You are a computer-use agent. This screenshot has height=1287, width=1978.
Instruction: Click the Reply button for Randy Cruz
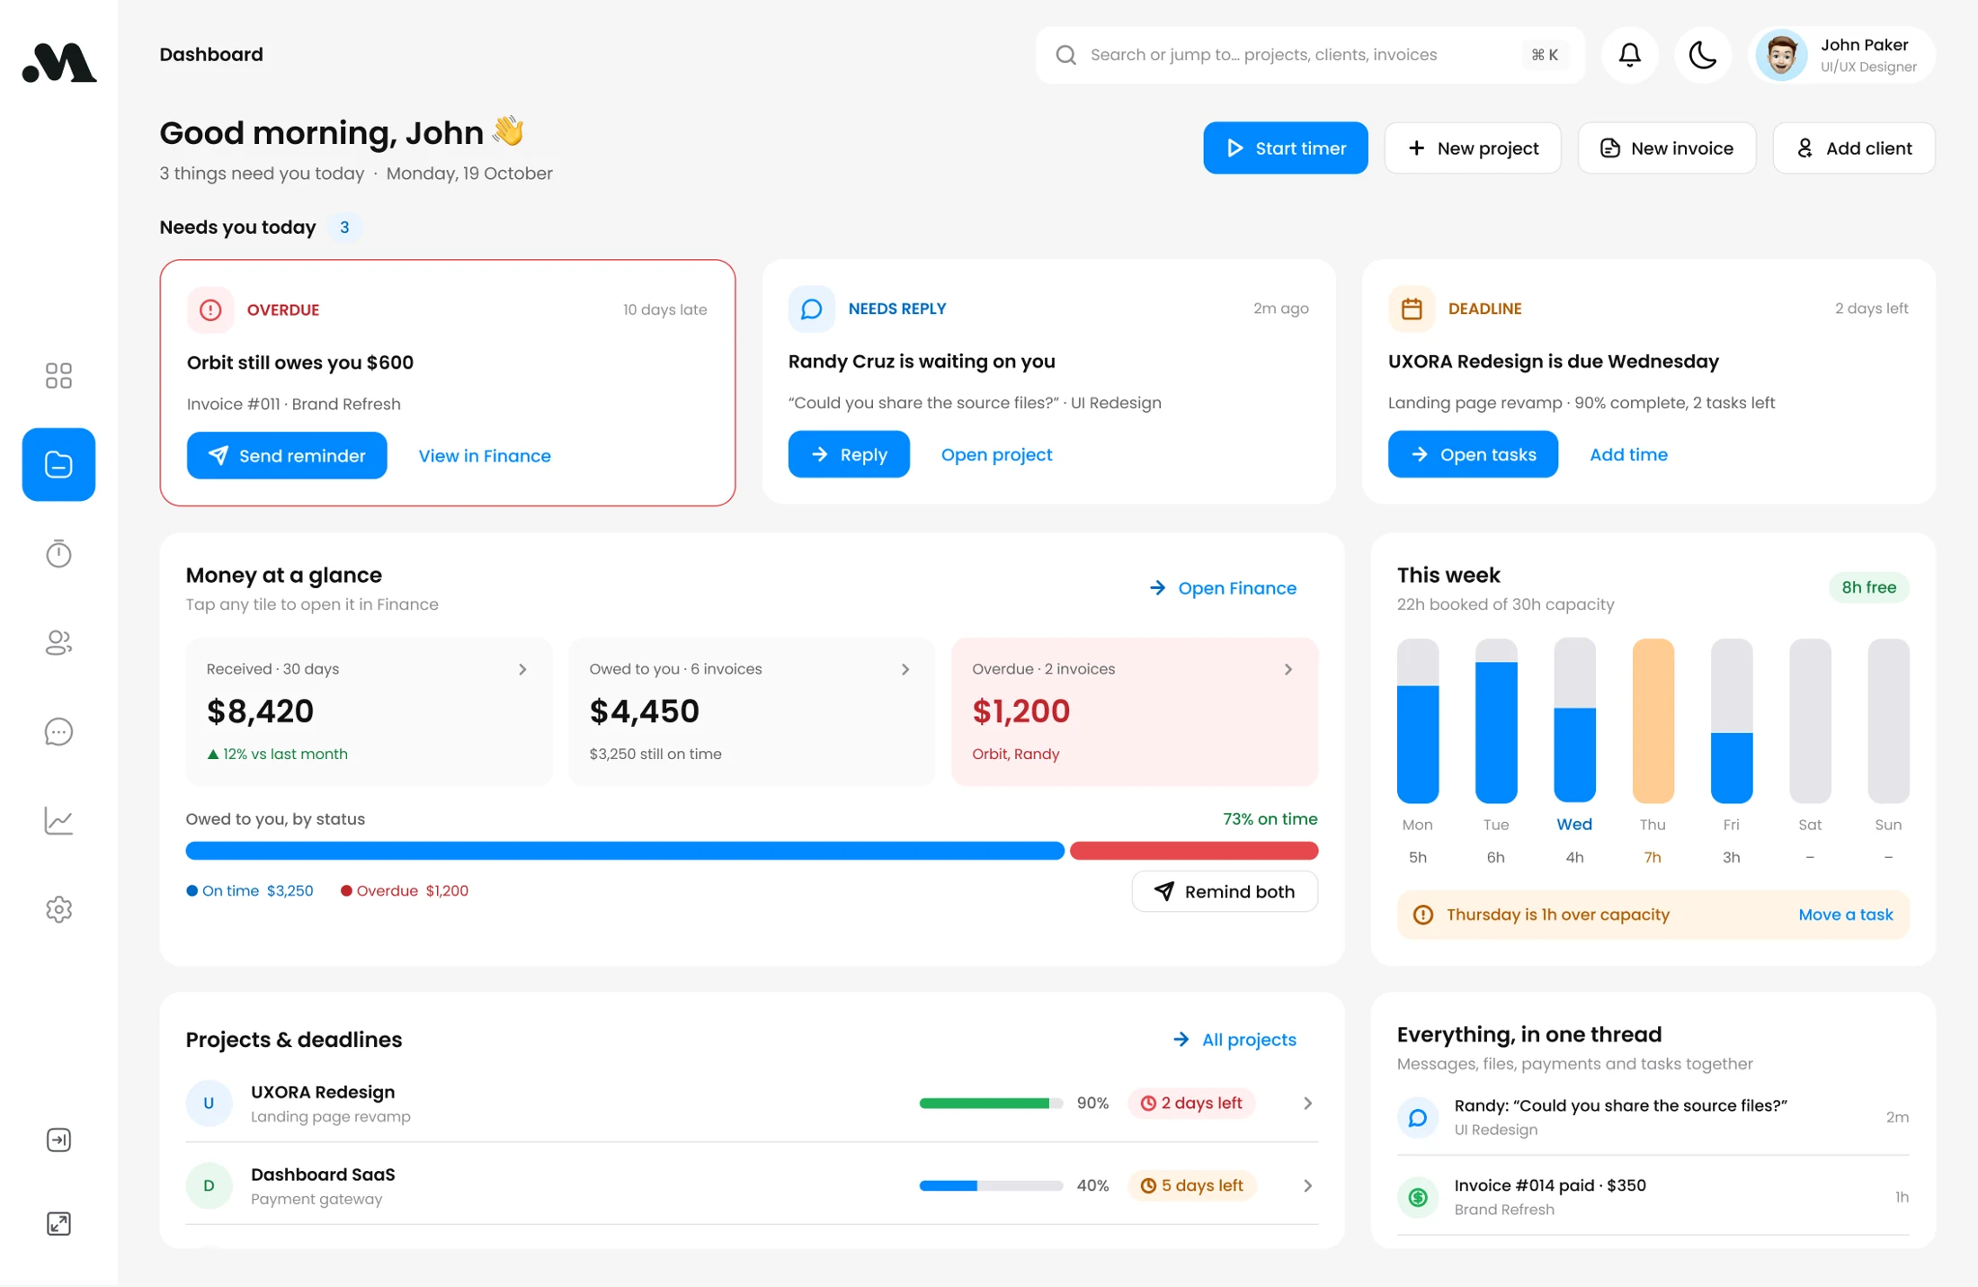coord(849,454)
